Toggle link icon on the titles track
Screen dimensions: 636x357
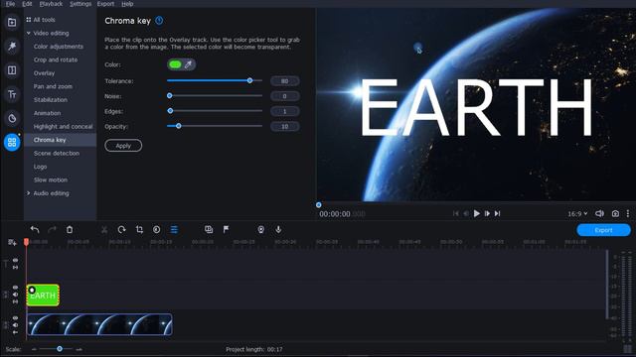click(x=15, y=268)
